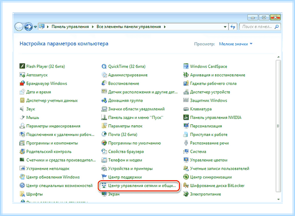Open the Клавиатура keyboard icon
Image resolution: width=295 pixels, height=216 pixels.
pos(186,109)
